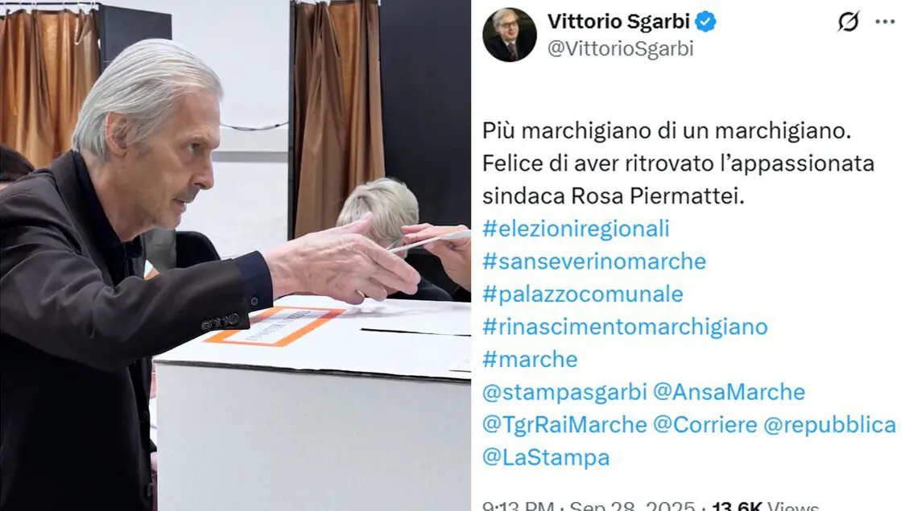Open the #marche hashtag
The width and height of the screenshot is (909, 511).
tap(530, 359)
